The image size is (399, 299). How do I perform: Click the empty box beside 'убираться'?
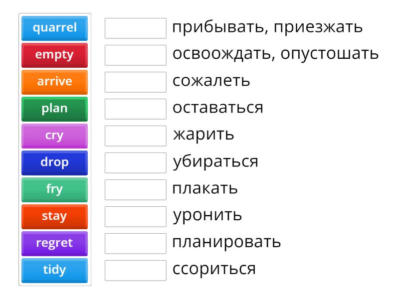136,163
